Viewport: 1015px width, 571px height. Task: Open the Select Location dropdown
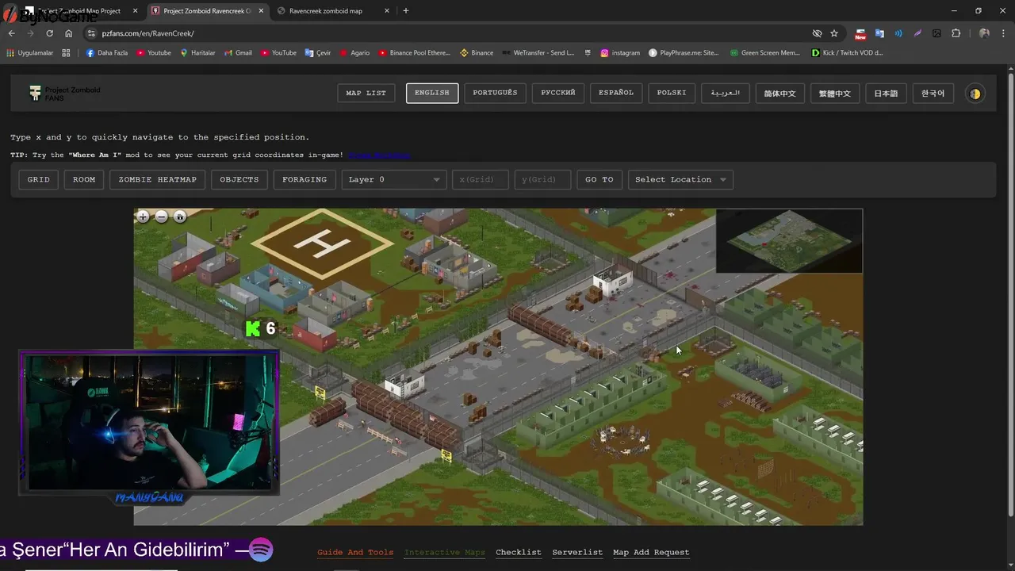click(680, 180)
